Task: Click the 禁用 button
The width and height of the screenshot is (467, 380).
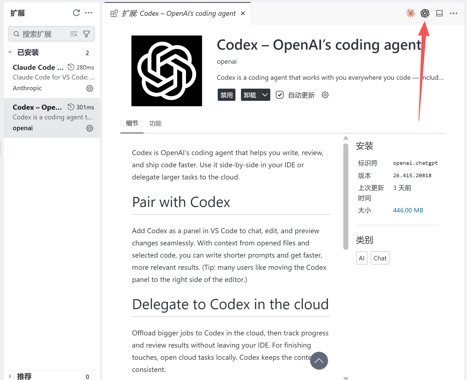Action: pyautogui.click(x=227, y=95)
